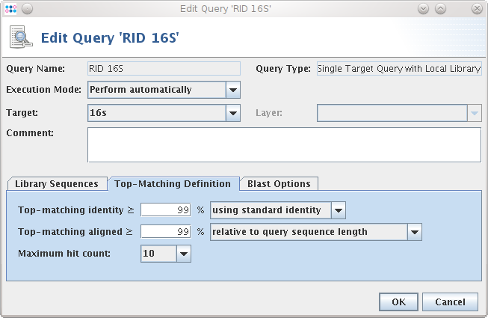Click the Edit Query magnifier icon

pos(19,37)
